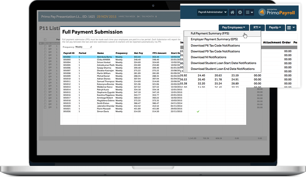The height and width of the screenshot is (177, 306).
Task: Open the list-menu button beside Payslip
Action: [x=291, y=28]
